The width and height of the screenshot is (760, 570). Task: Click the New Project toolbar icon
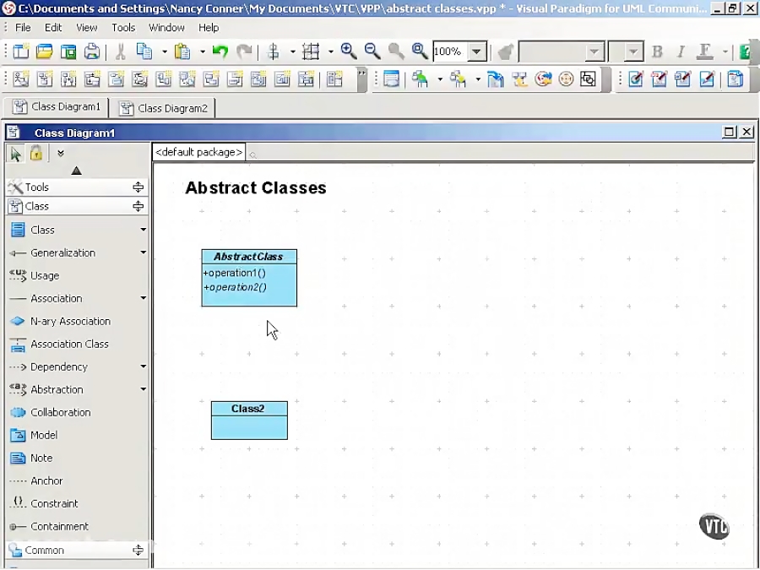tap(20, 52)
